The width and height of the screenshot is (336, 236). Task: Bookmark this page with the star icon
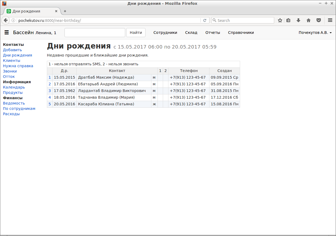[280, 20]
